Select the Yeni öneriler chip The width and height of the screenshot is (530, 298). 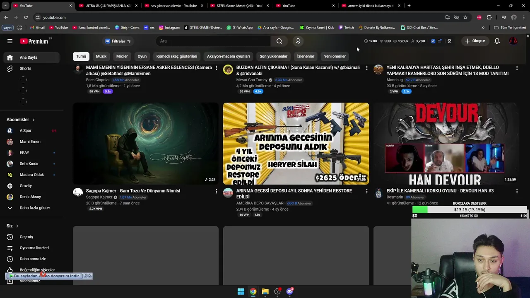pyautogui.click(x=335, y=56)
